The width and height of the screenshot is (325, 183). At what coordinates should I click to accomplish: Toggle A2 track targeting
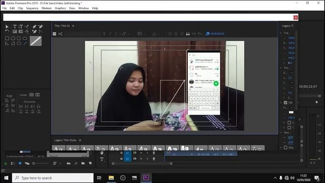[x=127, y=153]
